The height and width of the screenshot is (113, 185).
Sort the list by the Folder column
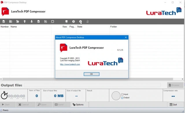coord(147,27)
